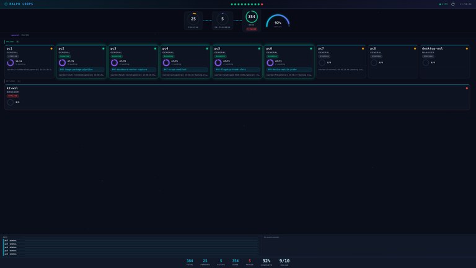Image resolution: width=476 pixels, height=268 pixels.
Task: Click pc5 purple progress ring
Action: (x=218, y=63)
